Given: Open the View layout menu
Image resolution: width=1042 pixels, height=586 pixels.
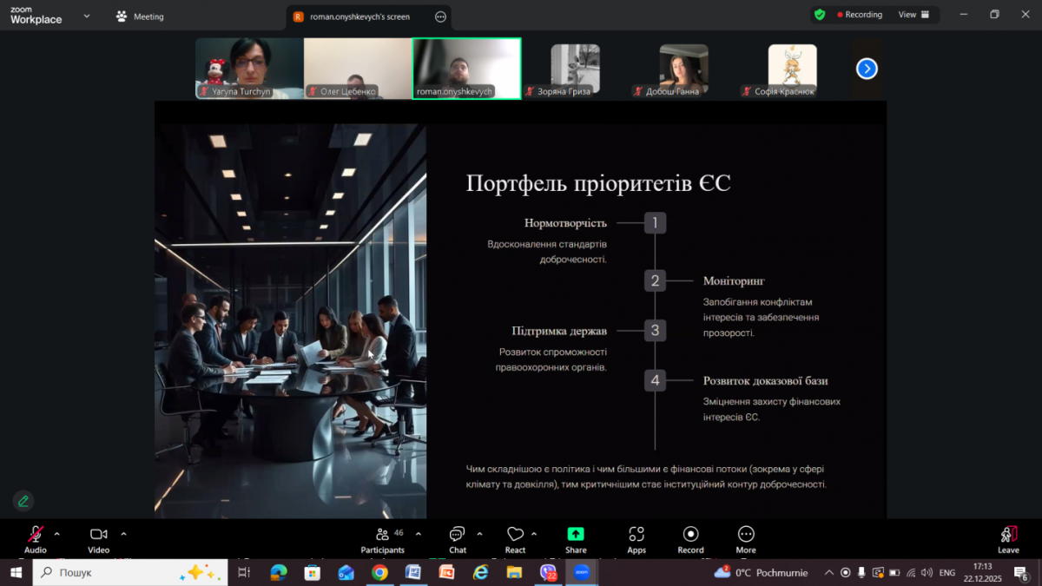Looking at the screenshot, I should tap(913, 15).
